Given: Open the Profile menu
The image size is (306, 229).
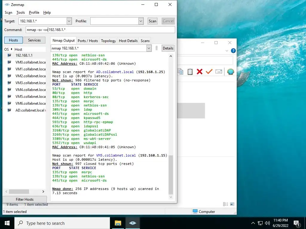Looking at the screenshot, I should pos(34,13).
